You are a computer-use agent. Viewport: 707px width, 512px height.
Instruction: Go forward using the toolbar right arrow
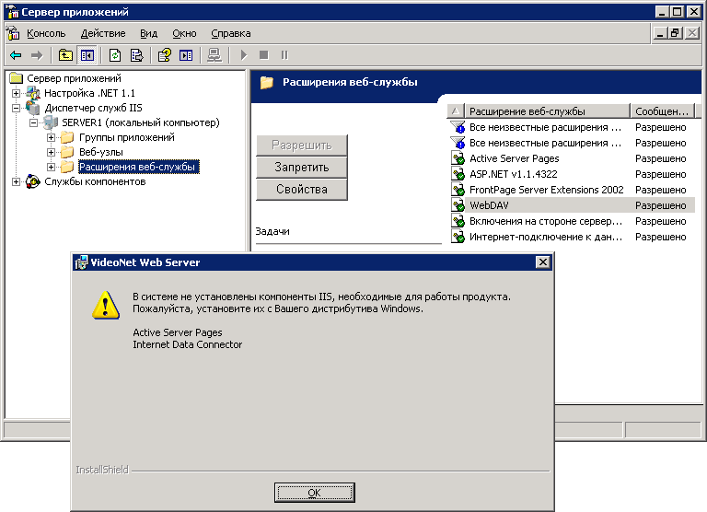[x=37, y=55]
